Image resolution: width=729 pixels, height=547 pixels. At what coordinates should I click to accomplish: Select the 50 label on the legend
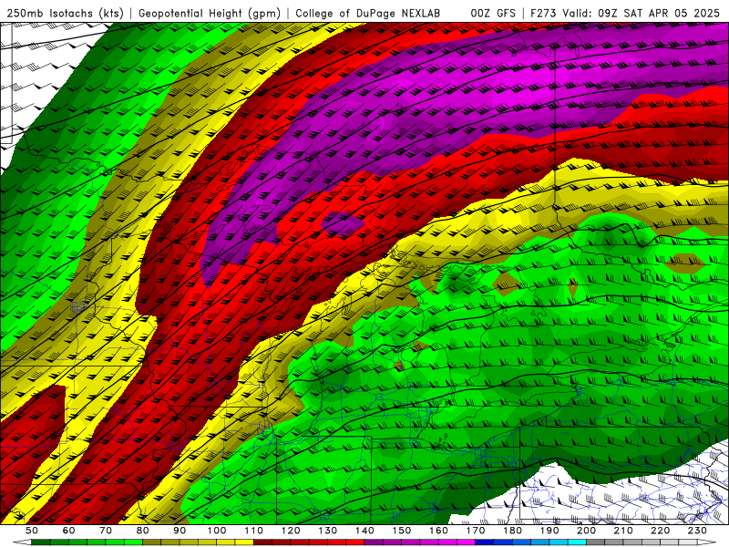(x=32, y=531)
